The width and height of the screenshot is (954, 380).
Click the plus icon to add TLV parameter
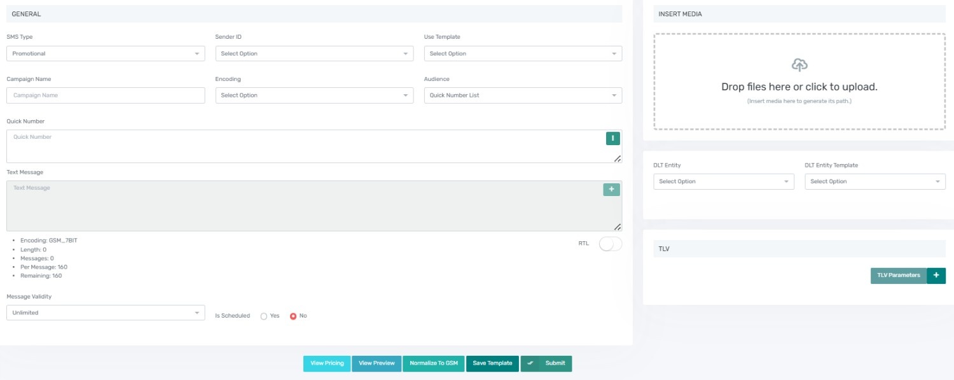(936, 276)
